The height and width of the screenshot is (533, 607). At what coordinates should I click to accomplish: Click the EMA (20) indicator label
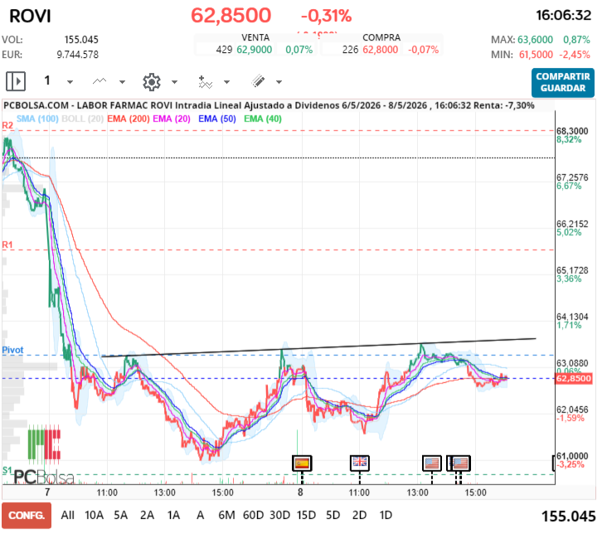(172, 119)
